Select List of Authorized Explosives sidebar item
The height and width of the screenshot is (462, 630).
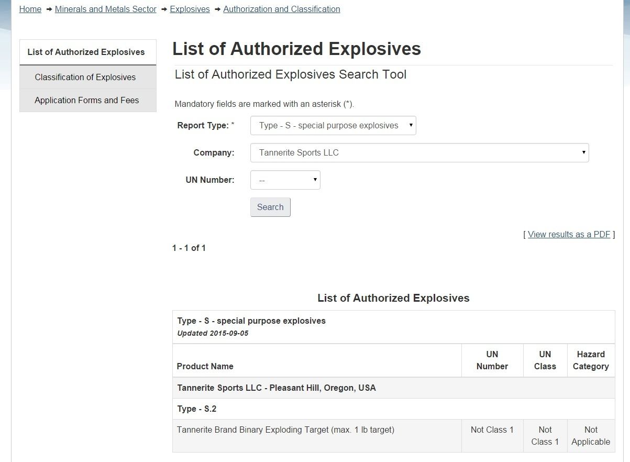88,52
